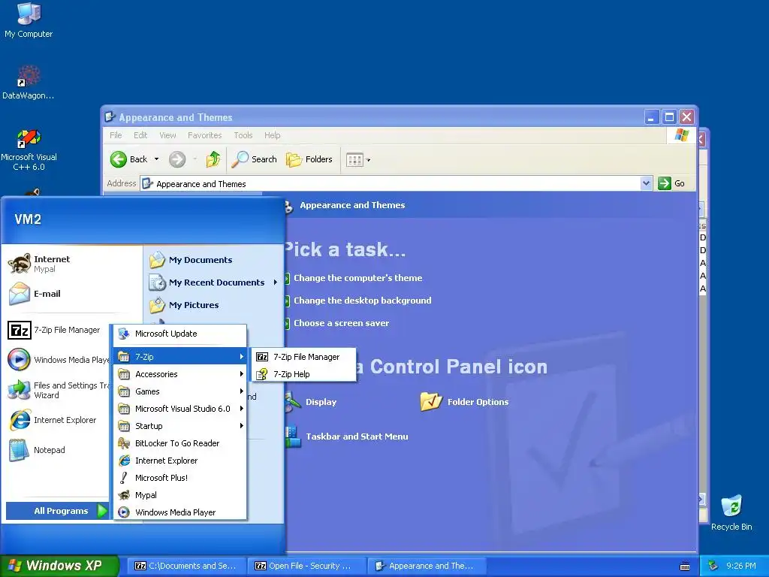
Task: Click the Go button beside Address bar
Action: pyautogui.click(x=671, y=183)
